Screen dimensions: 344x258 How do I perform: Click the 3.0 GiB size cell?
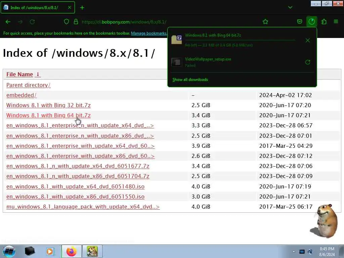201,197
